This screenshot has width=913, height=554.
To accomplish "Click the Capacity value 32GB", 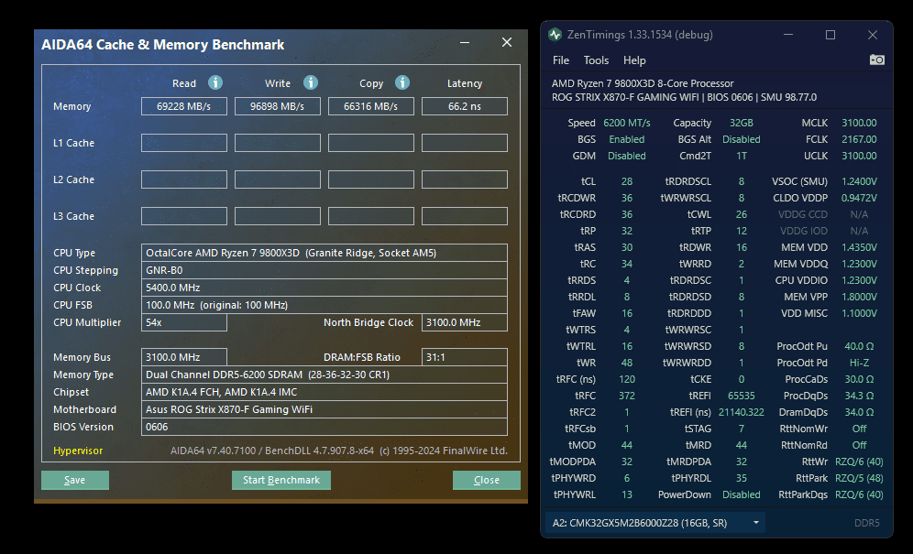I will 742,123.
